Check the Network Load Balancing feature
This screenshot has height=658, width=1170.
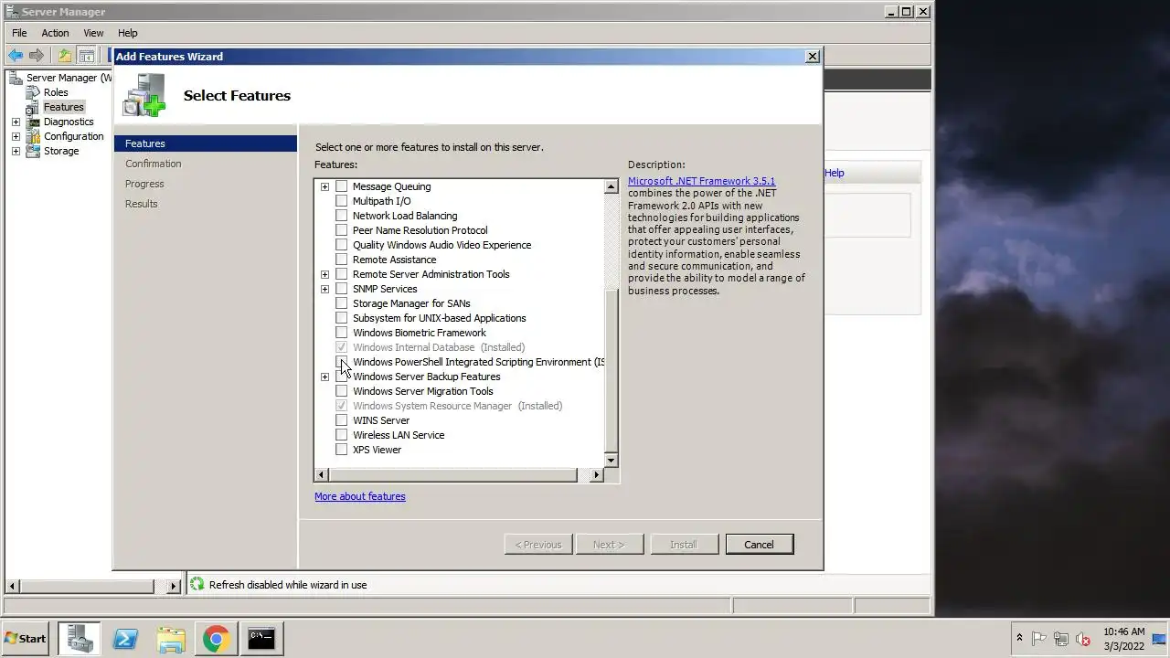click(342, 216)
